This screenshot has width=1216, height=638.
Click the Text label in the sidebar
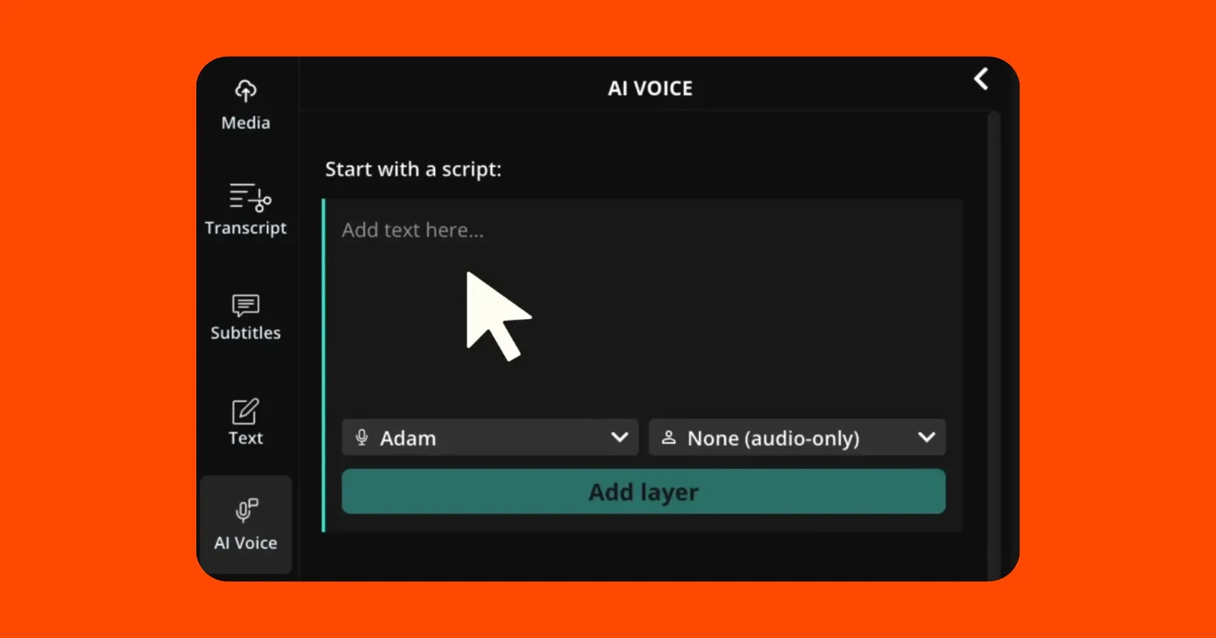coord(246,438)
